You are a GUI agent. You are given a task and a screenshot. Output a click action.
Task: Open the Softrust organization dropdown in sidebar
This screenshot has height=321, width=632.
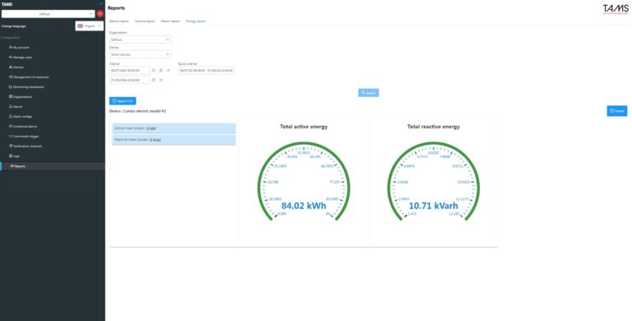[48, 14]
